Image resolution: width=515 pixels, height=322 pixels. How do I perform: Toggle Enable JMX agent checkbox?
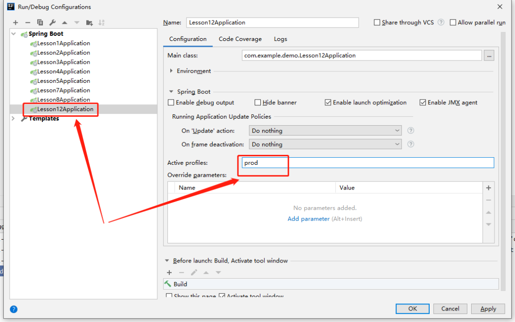[x=422, y=102]
